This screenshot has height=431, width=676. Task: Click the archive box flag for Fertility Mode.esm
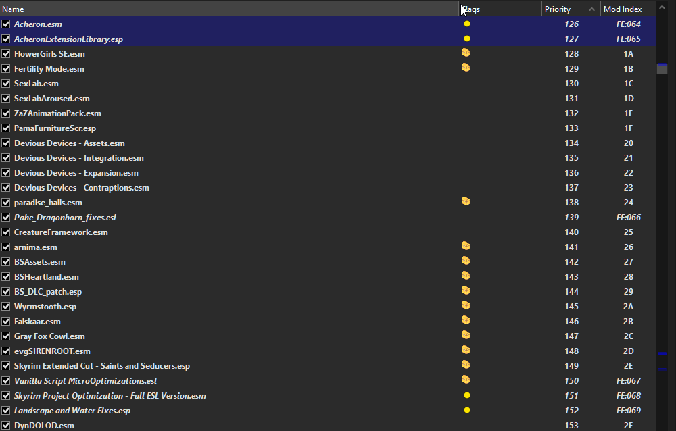(x=466, y=68)
